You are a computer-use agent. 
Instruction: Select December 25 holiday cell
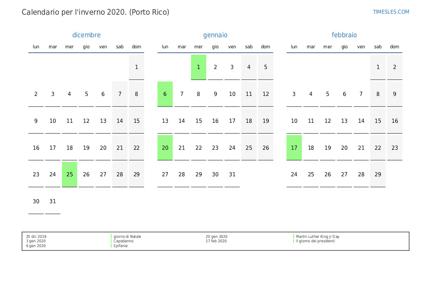pos(70,174)
